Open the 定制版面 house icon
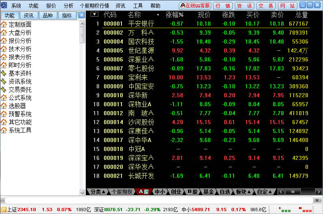 click(4, 24)
